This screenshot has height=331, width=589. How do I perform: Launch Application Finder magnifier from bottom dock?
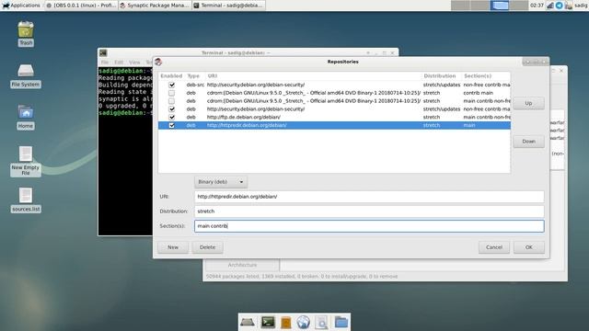pos(321,322)
